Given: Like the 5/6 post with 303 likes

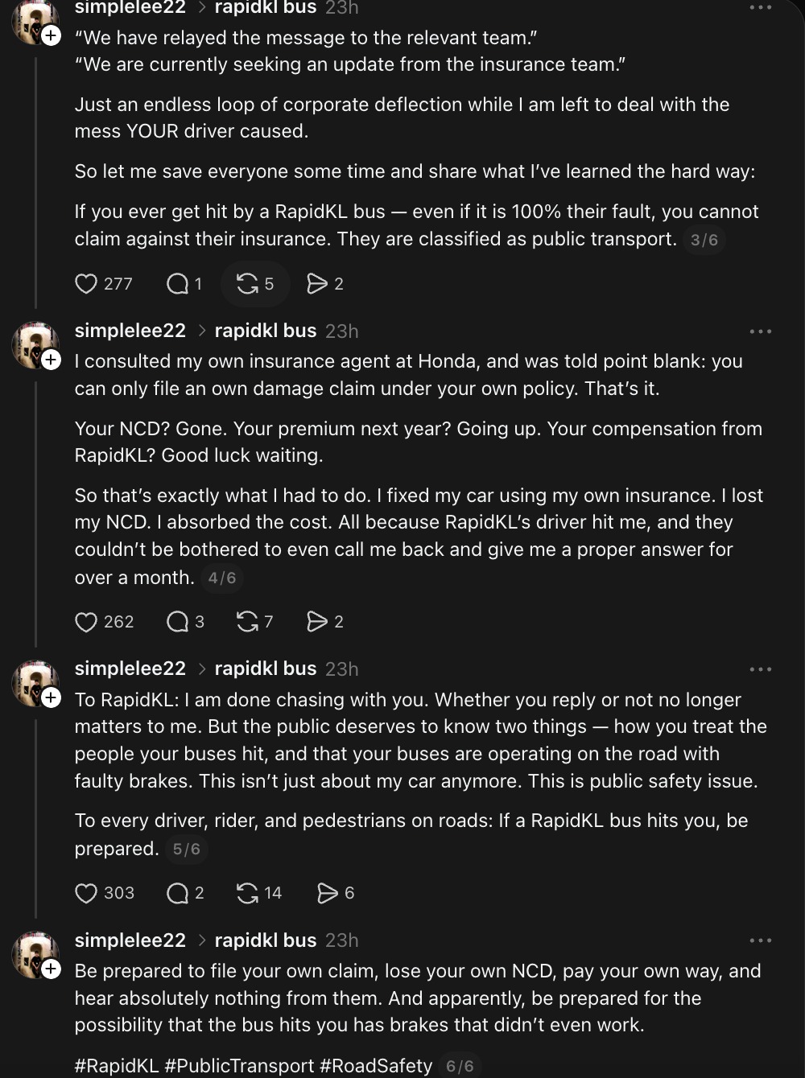Looking at the screenshot, I should [x=86, y=893].
